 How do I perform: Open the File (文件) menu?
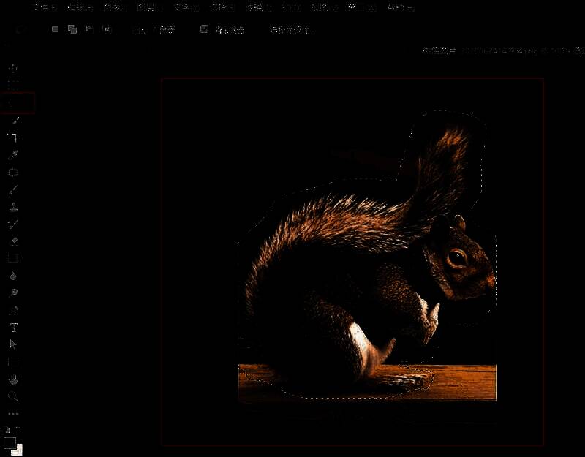[45, 7]
